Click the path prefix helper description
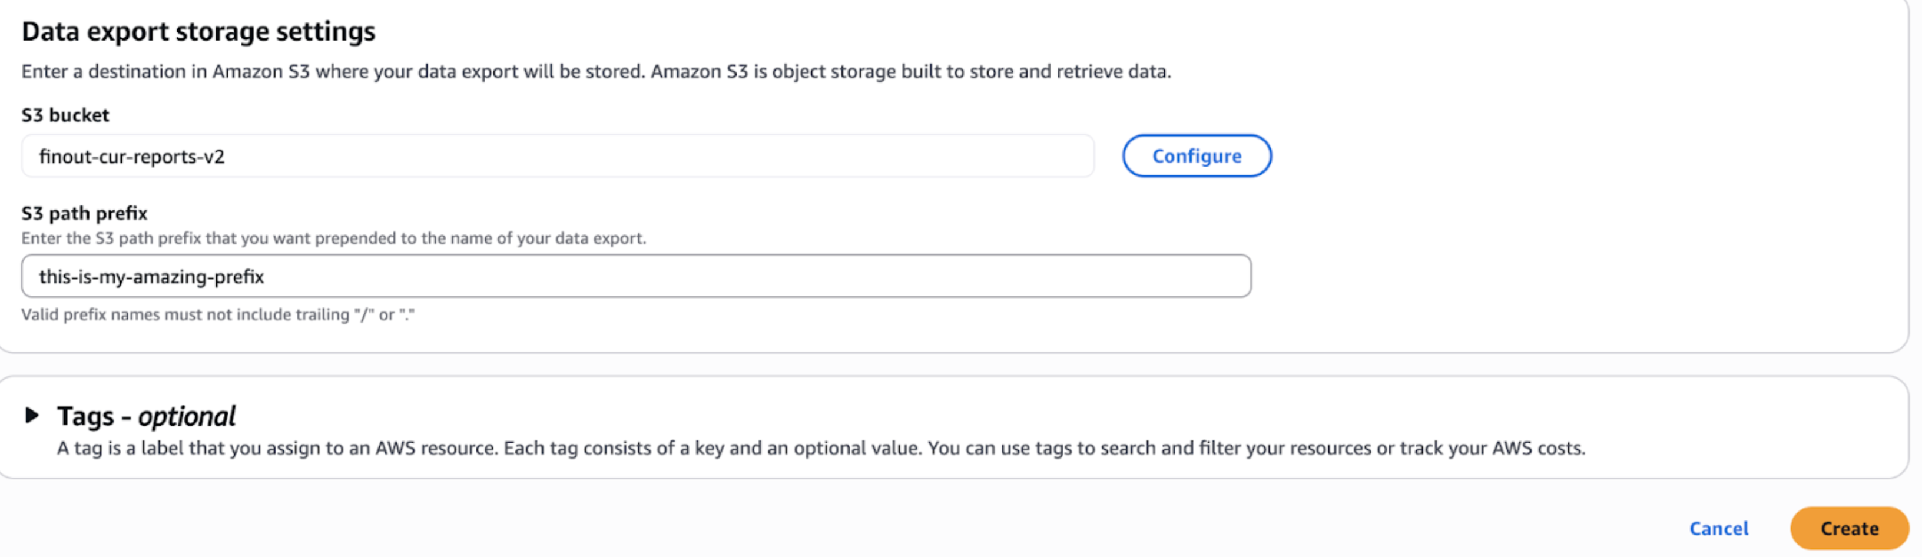Image resolution: width=1922 pixels, height=557 pixels. pos(333,238)
